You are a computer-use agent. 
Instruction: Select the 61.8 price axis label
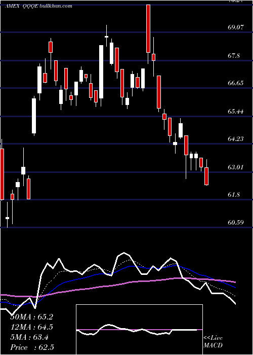point(234,195)
